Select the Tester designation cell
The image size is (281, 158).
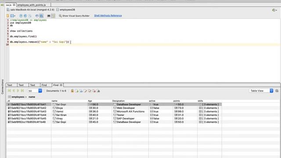(x=130, y=115)
